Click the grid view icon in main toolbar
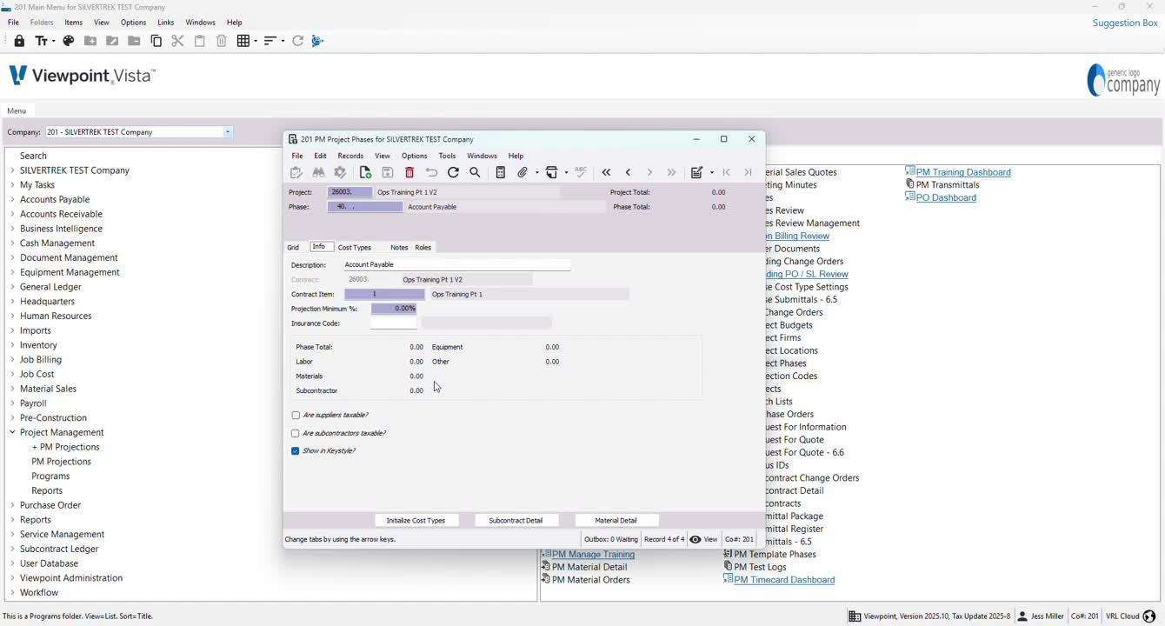Screen dimensions: 1165x626 tap(243, 41)
